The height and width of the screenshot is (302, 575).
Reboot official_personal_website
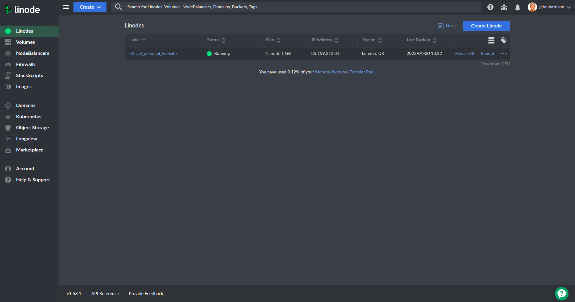tap(488, 53)
